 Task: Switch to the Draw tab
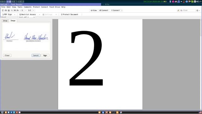point(5,21)
